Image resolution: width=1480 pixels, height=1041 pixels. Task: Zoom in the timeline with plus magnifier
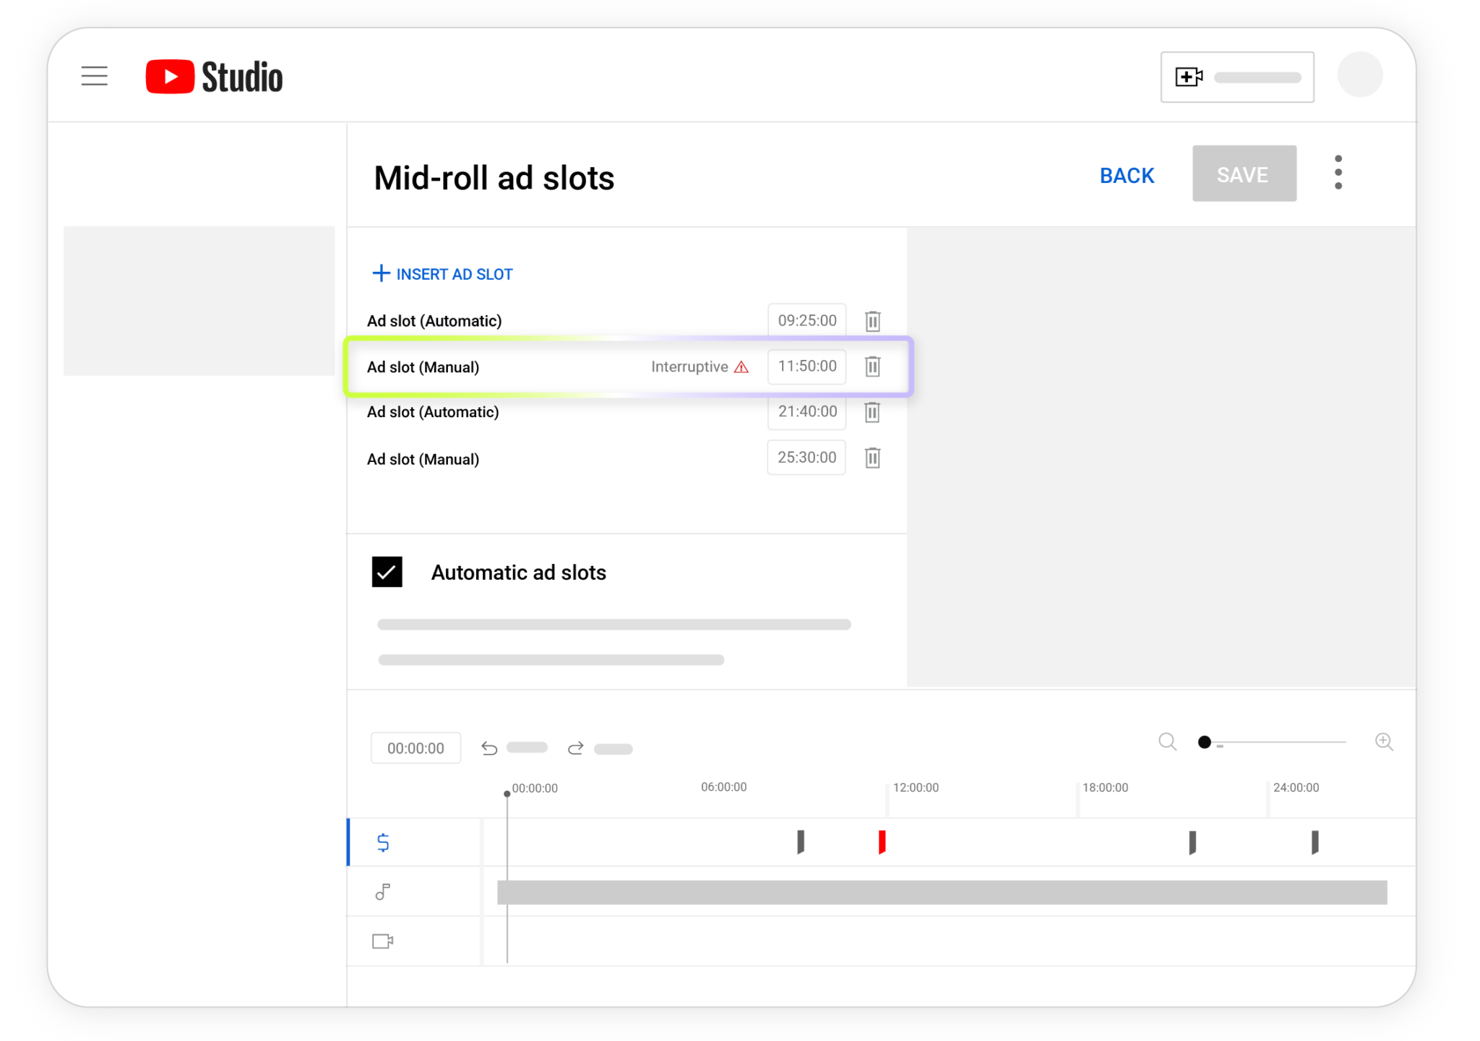tap(1383, 742)
